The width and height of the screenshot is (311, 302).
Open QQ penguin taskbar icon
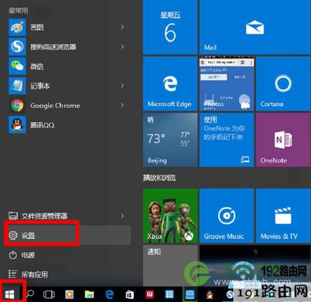click(209, 294)
